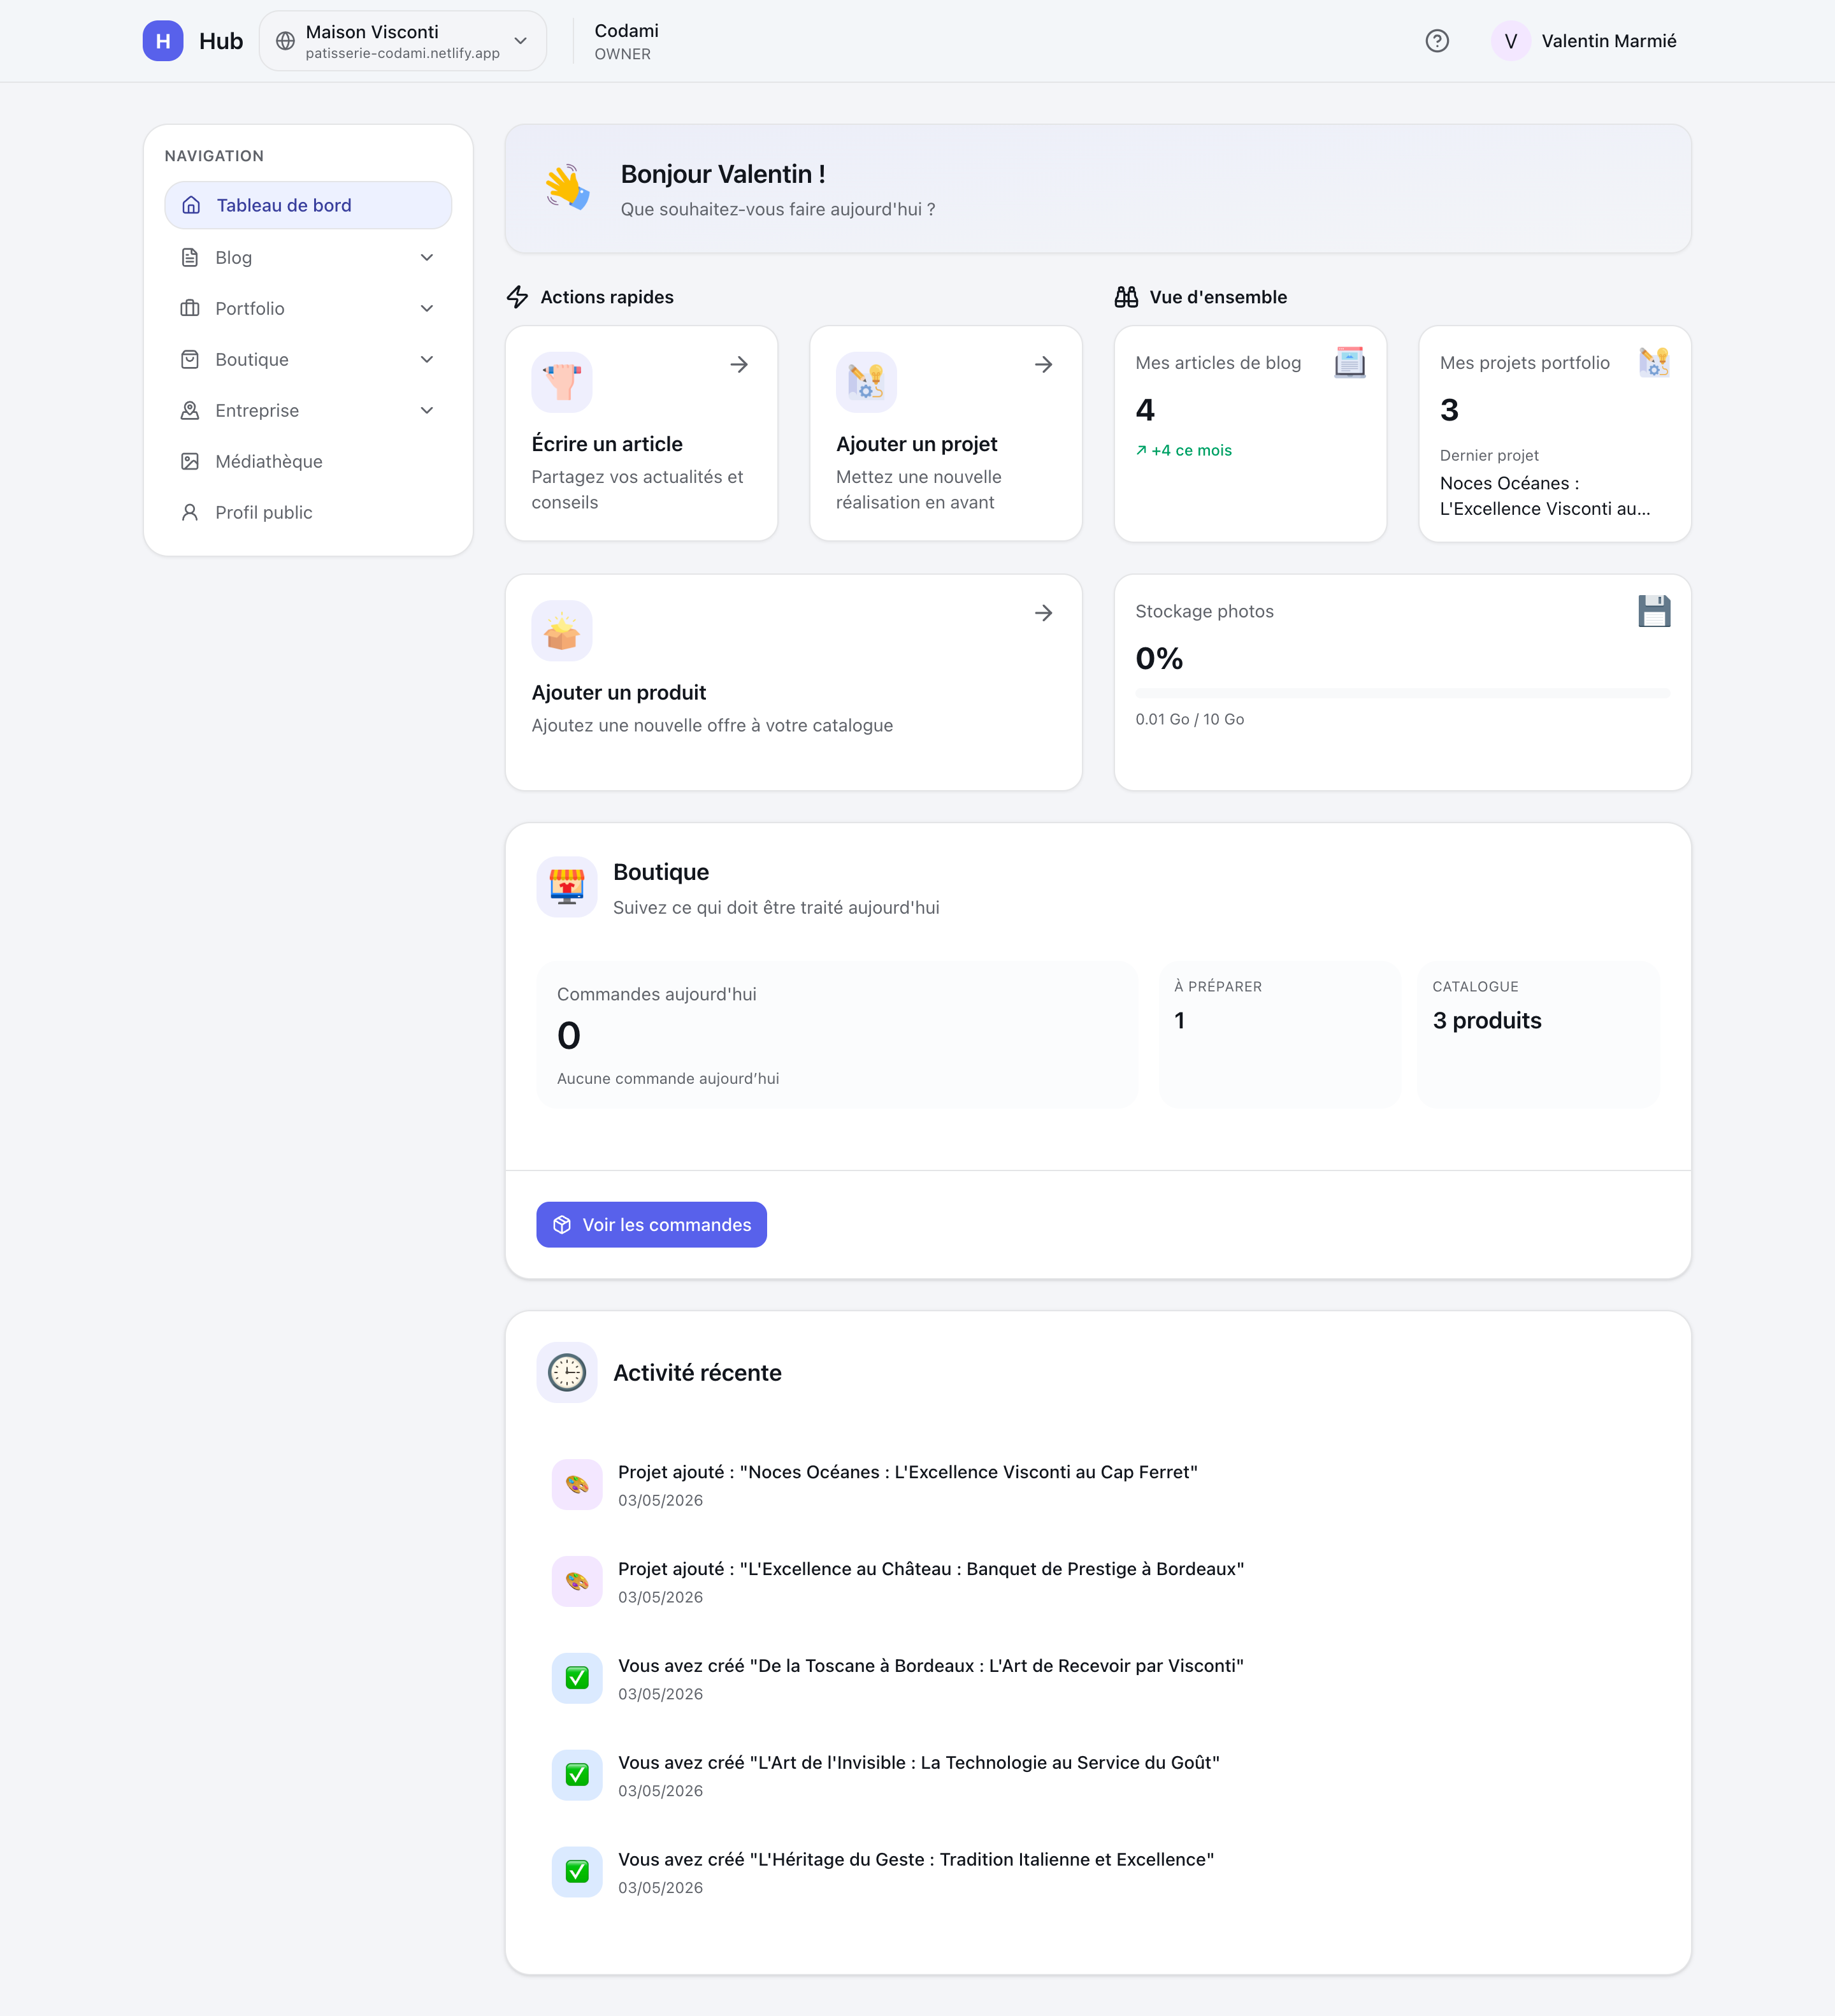
Task: Click the Codami OWNER label
Action: tap(626, 42)
